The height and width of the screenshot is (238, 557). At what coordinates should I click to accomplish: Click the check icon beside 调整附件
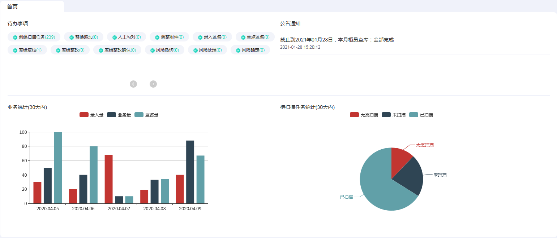click(x=157, y=37)
